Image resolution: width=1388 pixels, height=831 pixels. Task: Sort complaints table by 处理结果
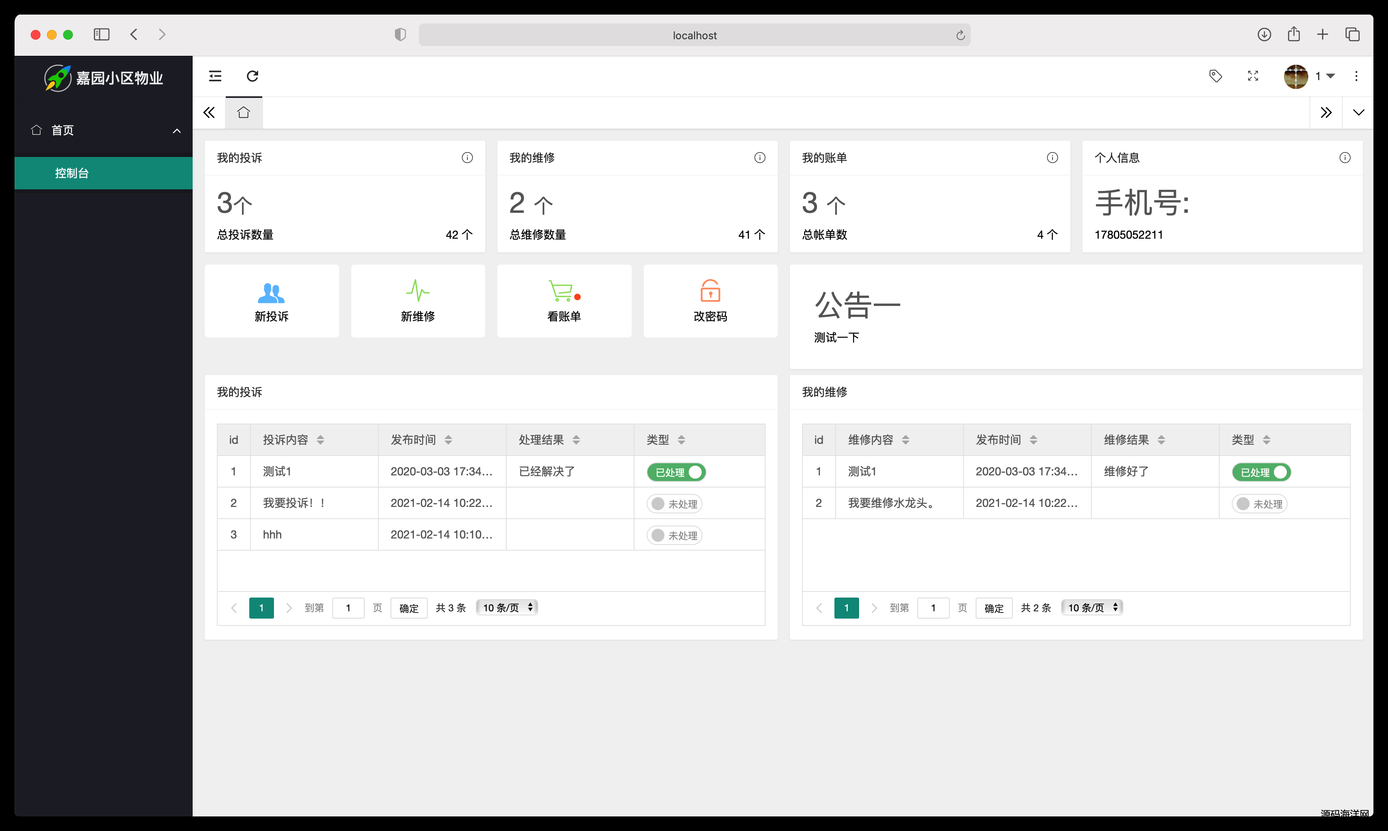[576, 440]
